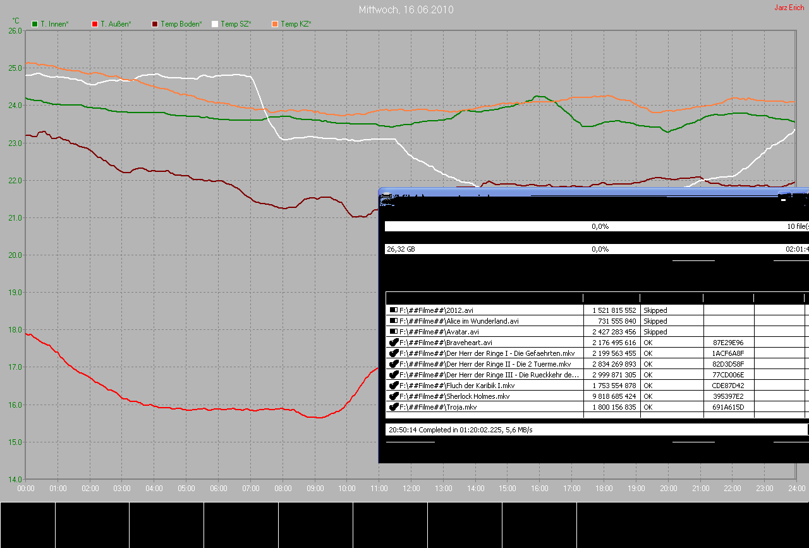809x548 pixels.
Task: Click the 'Temp Boden*' legend label
Action: (x=181, y=24)
